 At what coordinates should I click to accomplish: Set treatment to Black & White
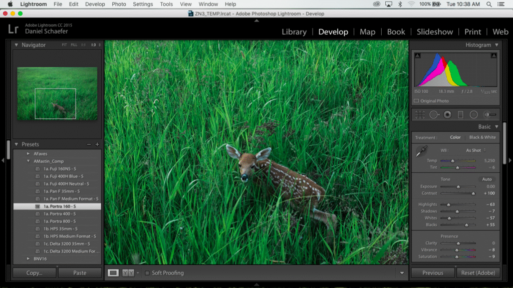482,137
